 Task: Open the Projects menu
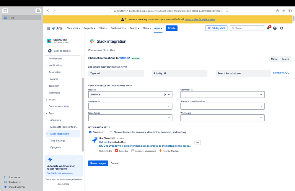coord(89,28)
